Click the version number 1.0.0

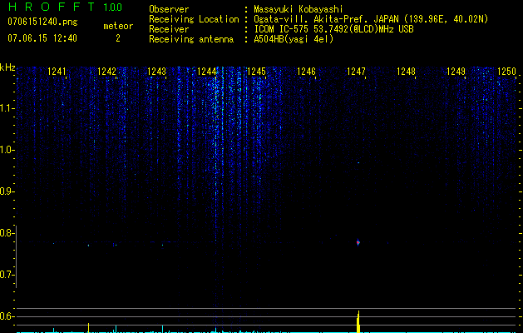(112, 7)
